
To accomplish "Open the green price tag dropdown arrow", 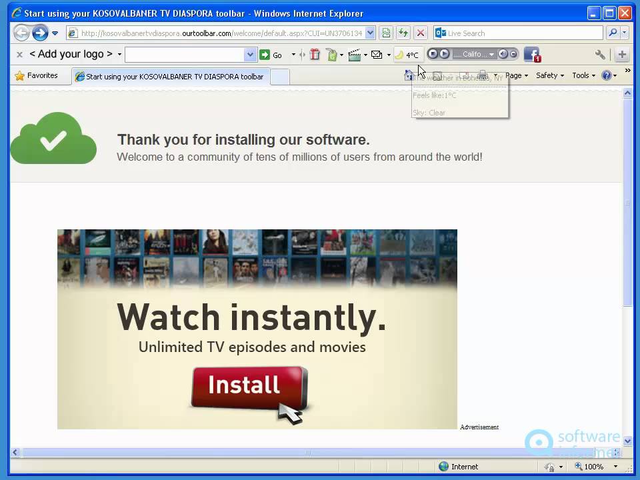I will pyautogui.click(x=341, y=55).
